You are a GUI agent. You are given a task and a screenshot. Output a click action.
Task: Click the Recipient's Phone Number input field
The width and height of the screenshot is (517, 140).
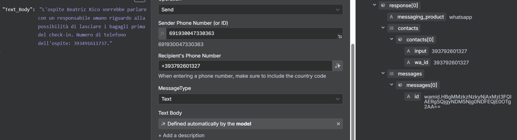[245, 66]
